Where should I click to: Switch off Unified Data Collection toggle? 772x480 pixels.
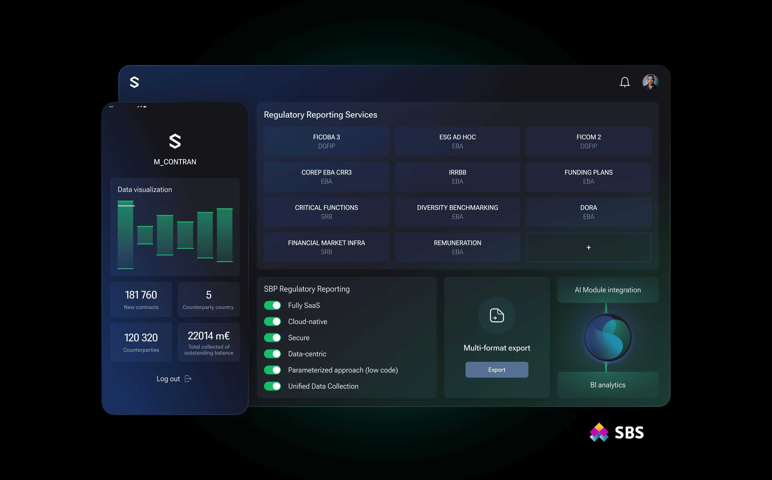click(x=272, y=386)
